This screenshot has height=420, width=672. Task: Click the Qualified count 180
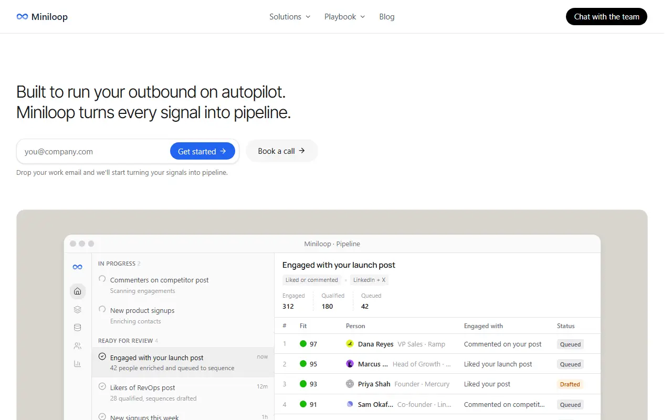(328, 306)
